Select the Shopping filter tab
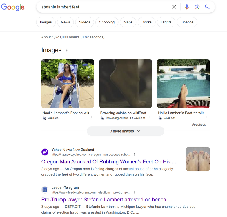Viewport: 227px width, 217px height. [x=107, y=22]
